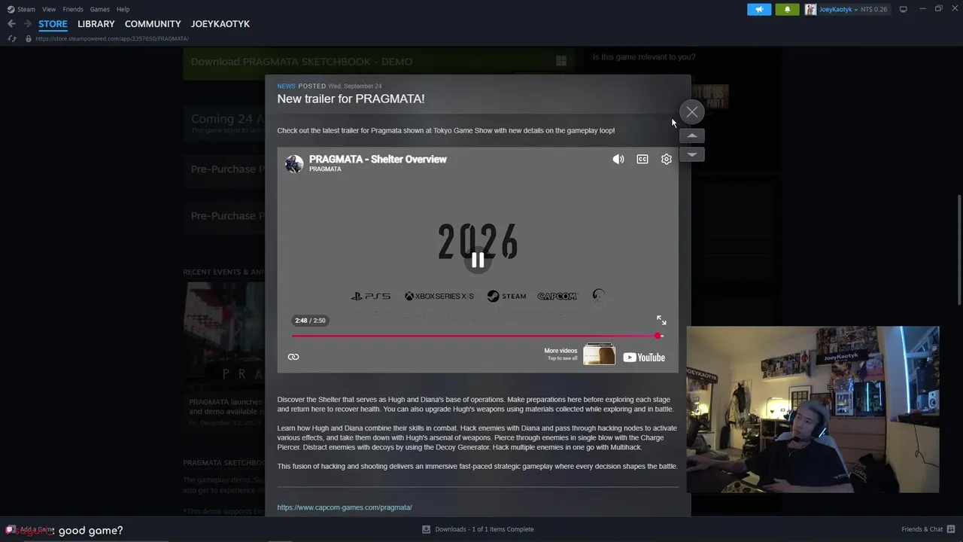Image resolution: width=963 pixels, height=542 pixels.
Task: Toggle closed captions on the video
Action: click(643, 159)
